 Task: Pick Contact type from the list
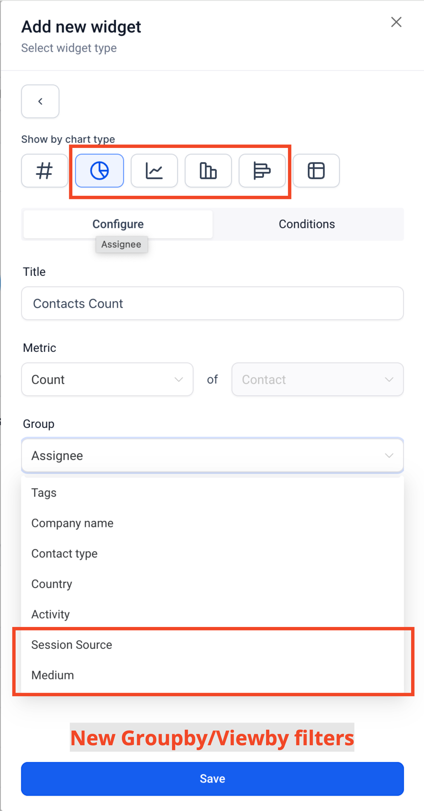point(64,554)
